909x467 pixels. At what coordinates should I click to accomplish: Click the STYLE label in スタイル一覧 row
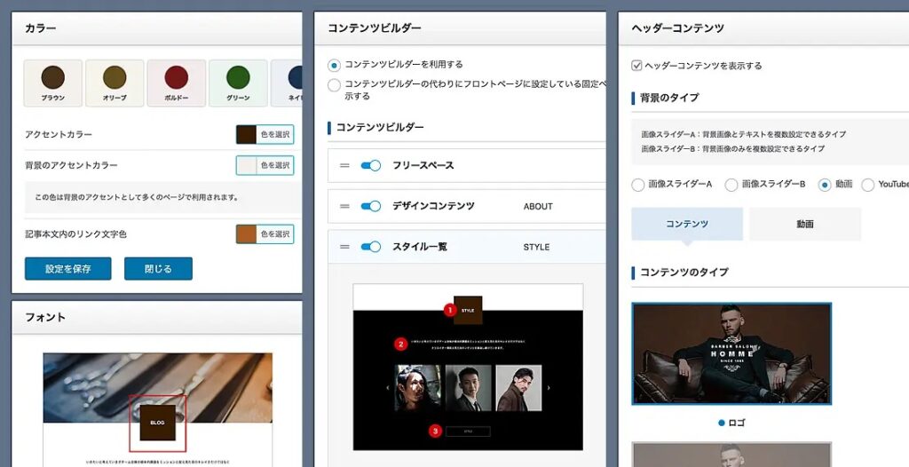[x=536, y=247]
